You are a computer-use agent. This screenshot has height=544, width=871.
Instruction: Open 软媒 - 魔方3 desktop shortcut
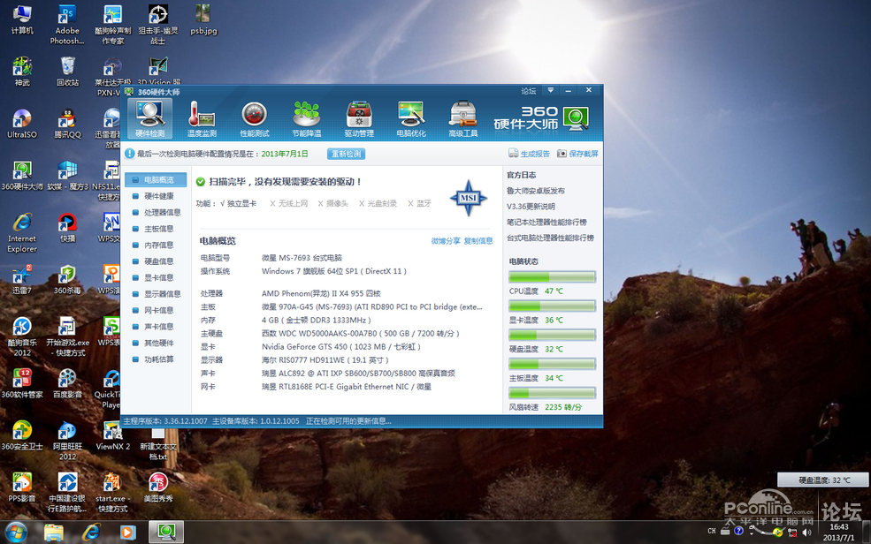67,175
